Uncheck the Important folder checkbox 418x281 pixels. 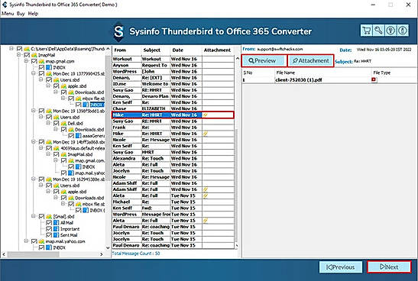[49, 229]
